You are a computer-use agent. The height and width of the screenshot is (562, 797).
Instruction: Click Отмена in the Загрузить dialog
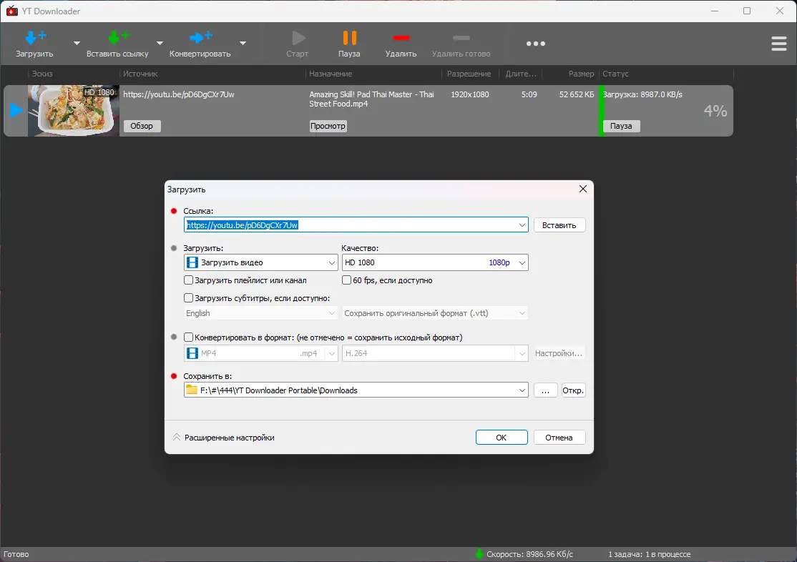[x=559, y=438]
